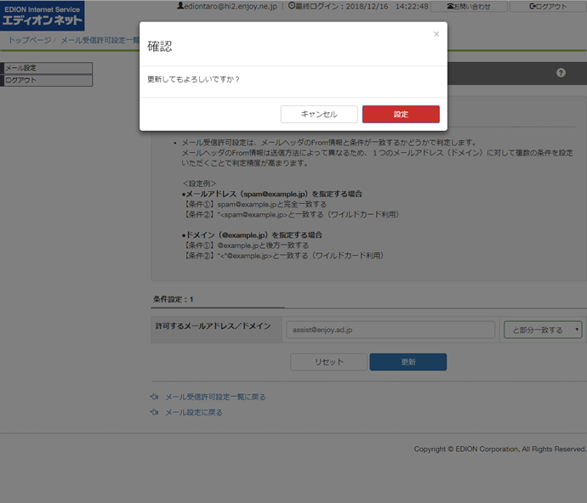Click the red 設定 confirm button
Image resolution: width=587 pixels, height=503 pixels.
(x=401, y=115)
